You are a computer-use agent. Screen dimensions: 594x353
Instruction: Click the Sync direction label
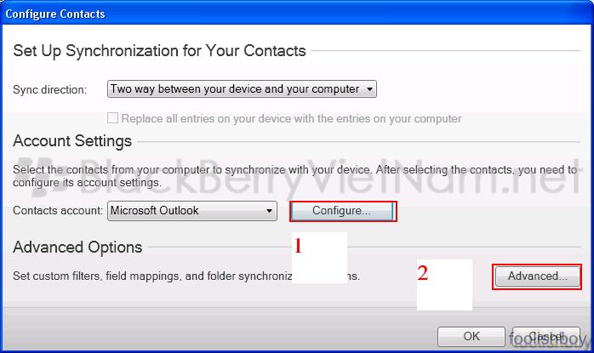[x=49, y=90]
